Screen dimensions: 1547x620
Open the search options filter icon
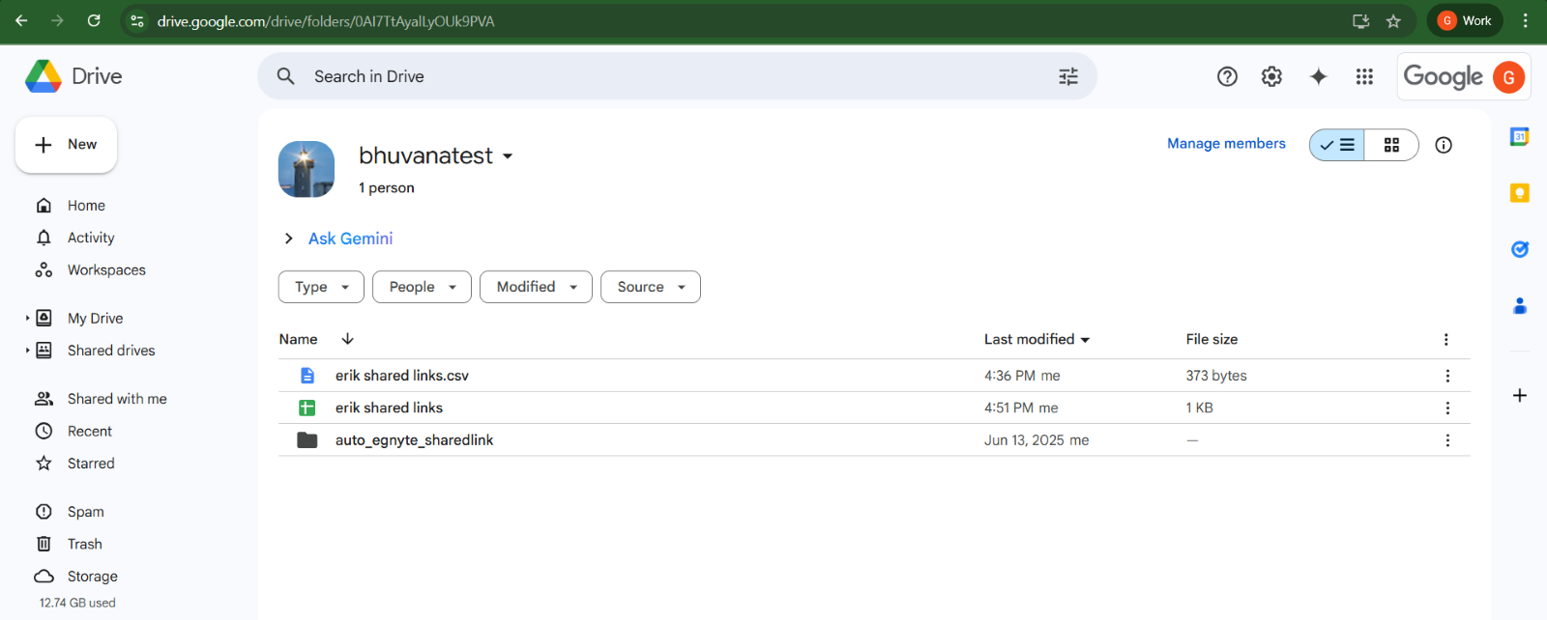tap(1067, 76)
